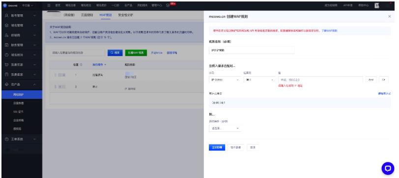Open the notifications icon with red badge
Screen dimensions: 399x178
[x=168, y=5]
